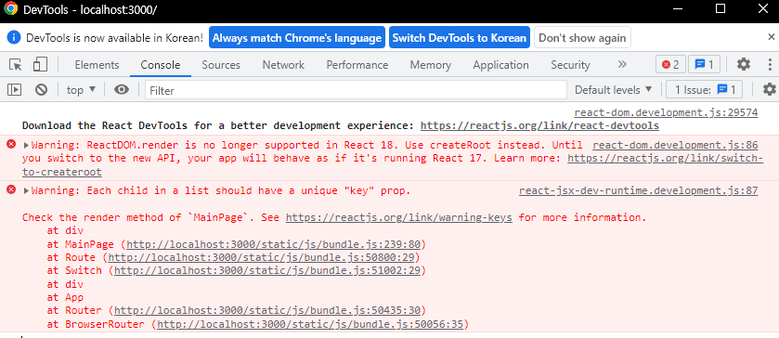Create a live expression with the eye icon

(122, 90)
